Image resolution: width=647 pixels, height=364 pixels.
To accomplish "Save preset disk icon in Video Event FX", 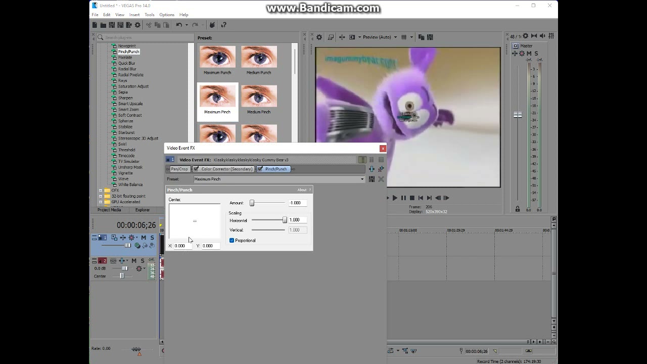I will (372, 179).
